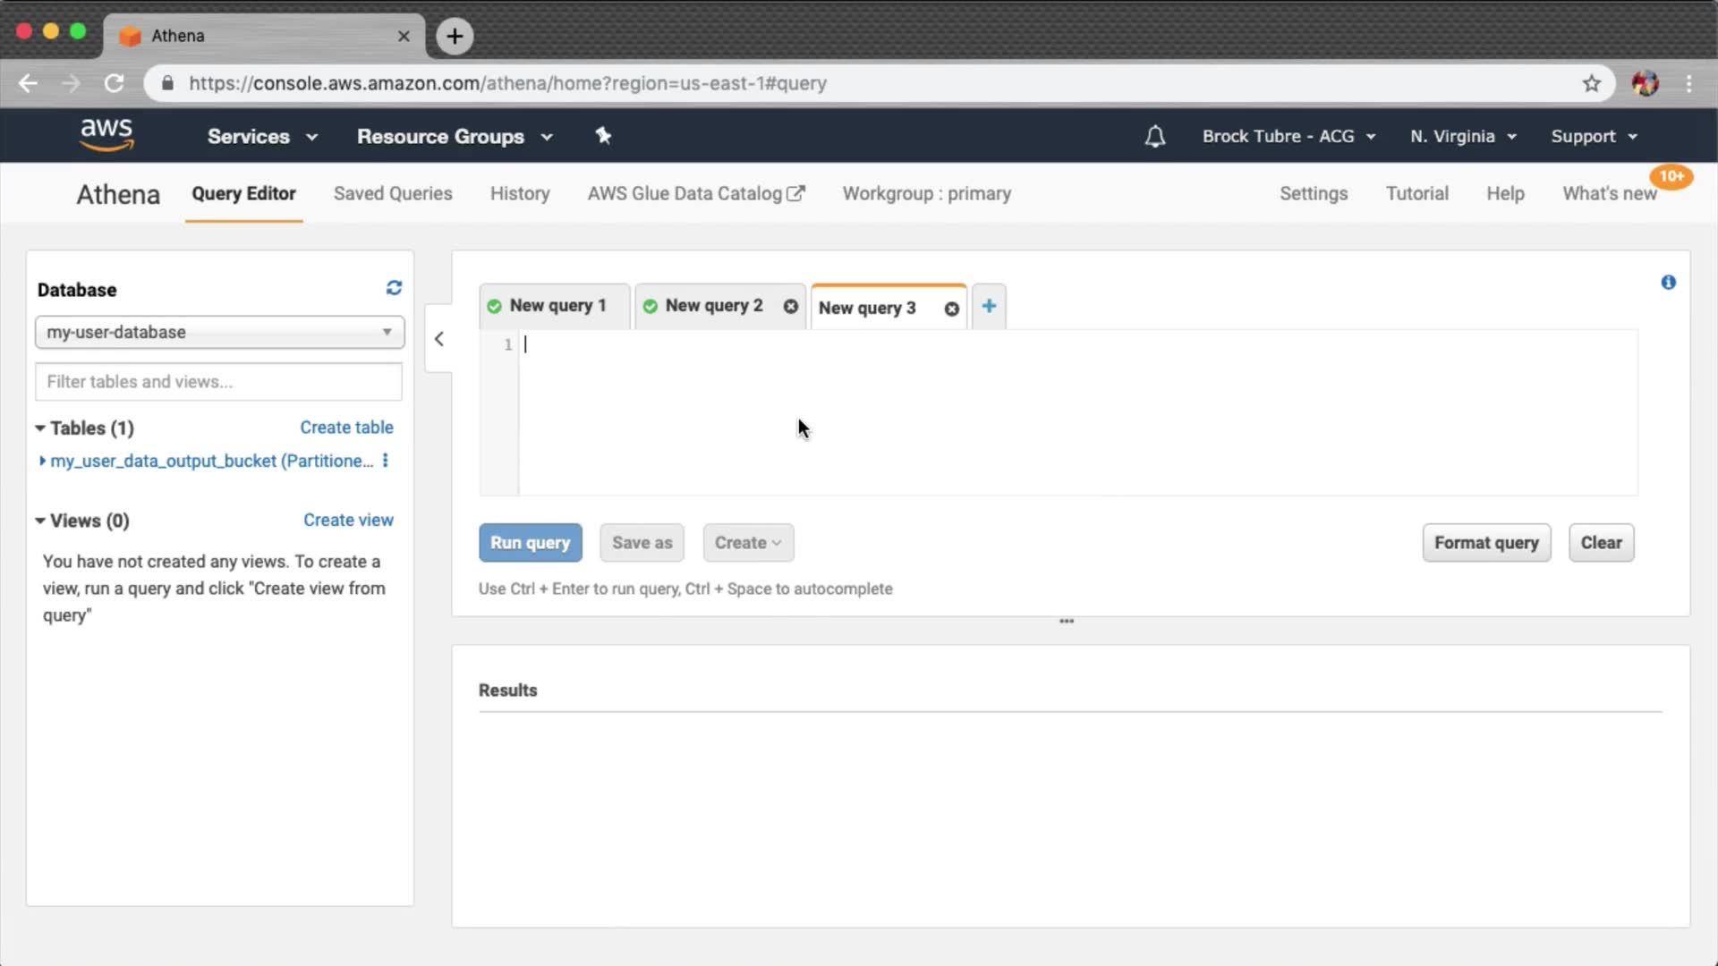Screen dimensions: 1718x966
Task: Bookmark this page with star icon
Action: tap(1591, 83)
